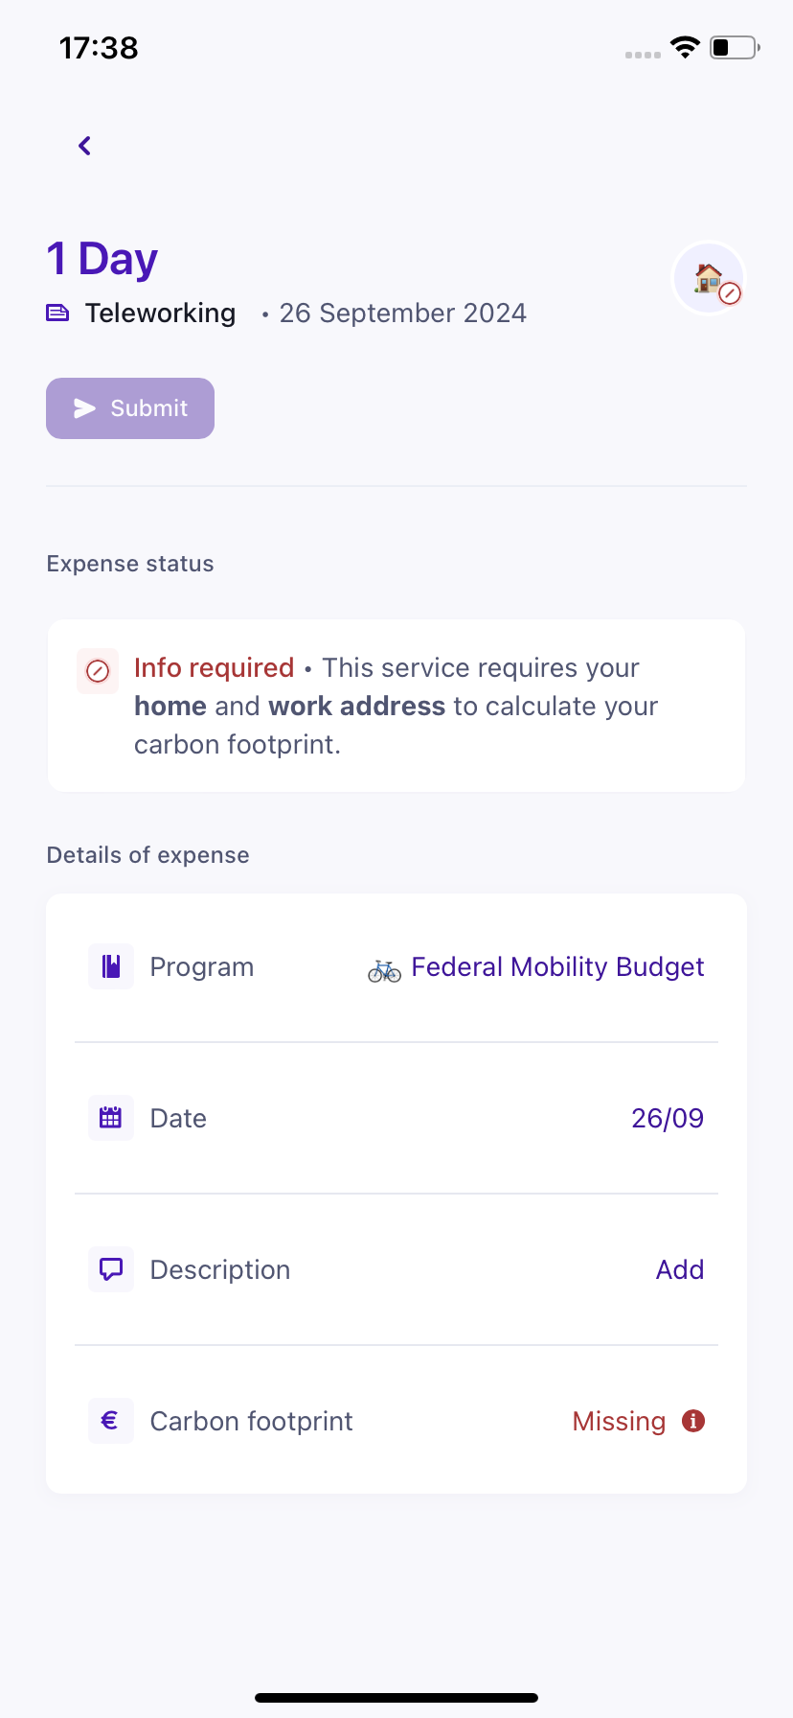Tap the euro Carbon footprint icon
Image resolution: width=793 pixels, height=1718 pixels.
pos(111,1421)
